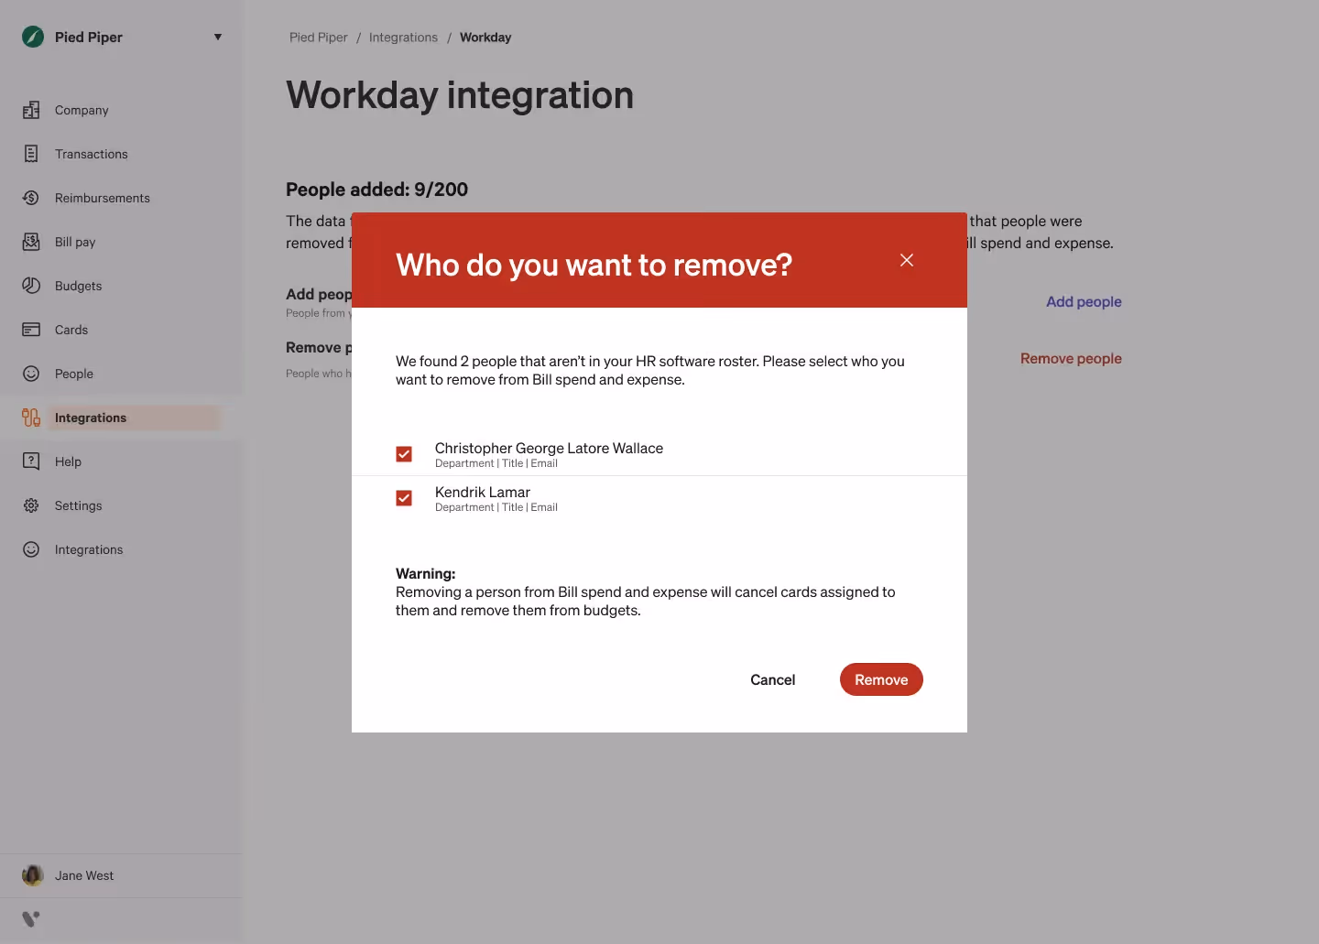Viewport: 1319px width, 944px height.
Task: Click the Remove people link
Action: pyautogui.click(x=1071, y=358)
